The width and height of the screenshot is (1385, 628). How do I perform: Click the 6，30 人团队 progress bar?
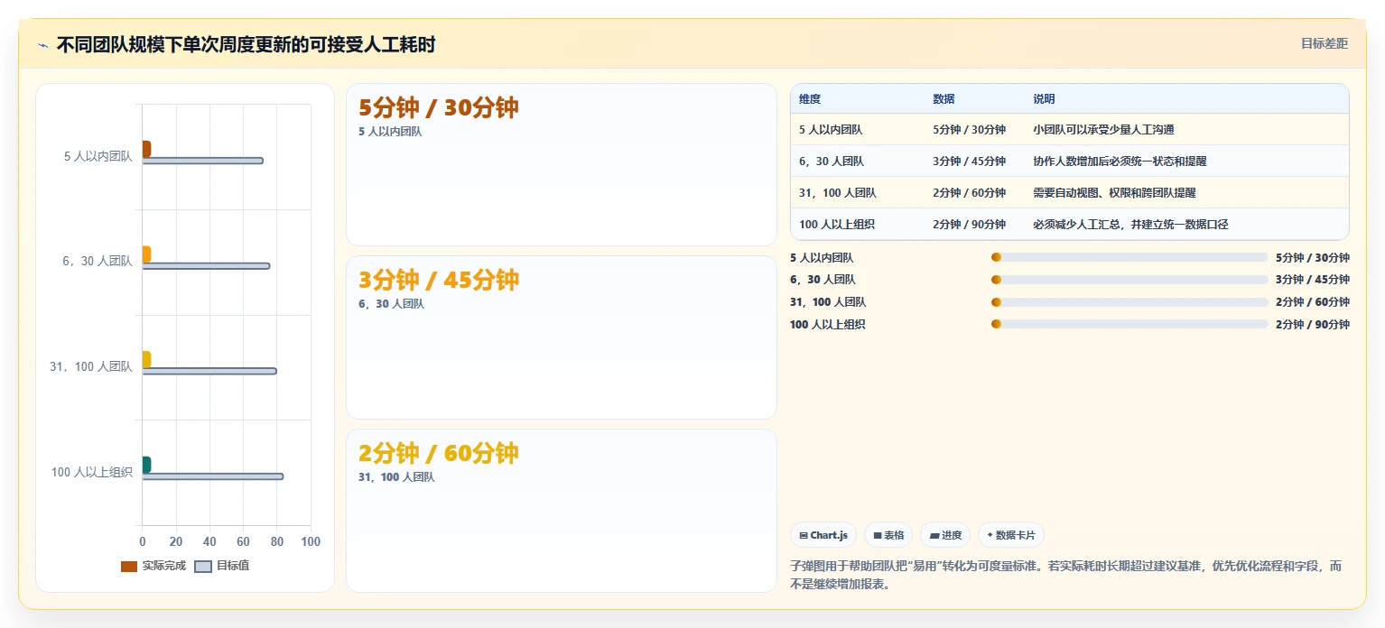tap(1129, 280)
